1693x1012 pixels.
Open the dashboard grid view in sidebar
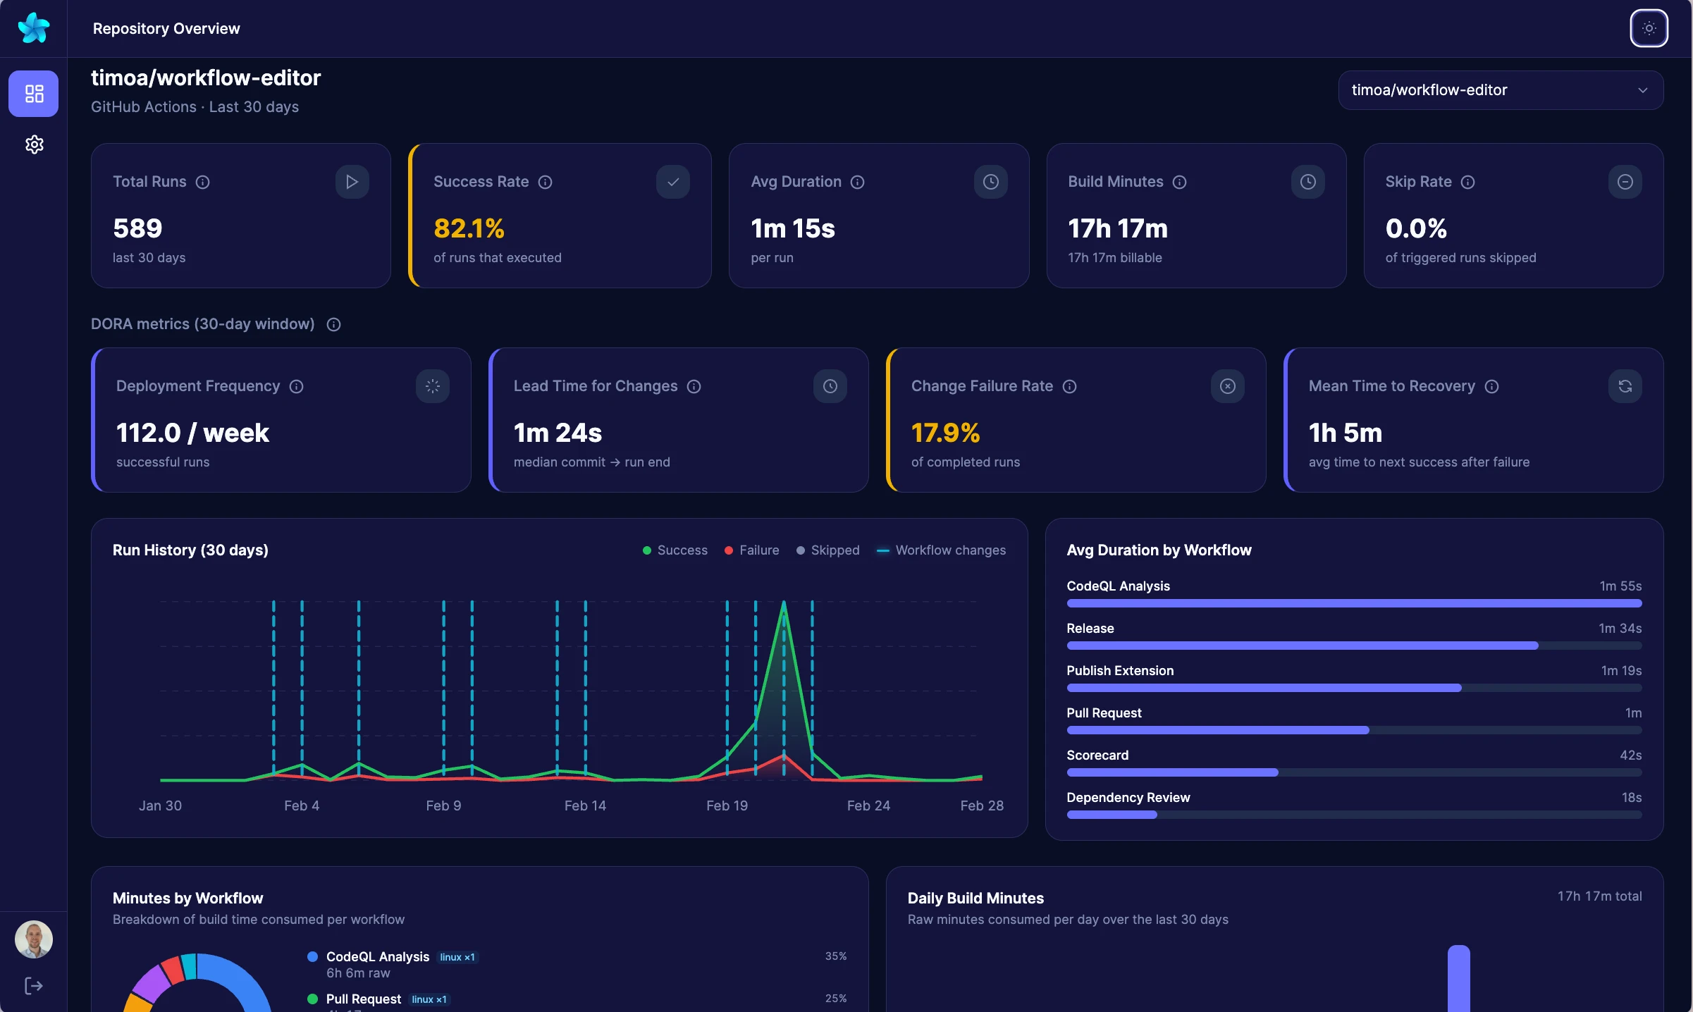pos(33,93)
